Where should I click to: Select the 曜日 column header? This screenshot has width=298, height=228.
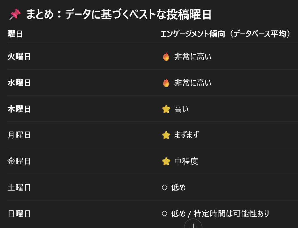tap(15, 34)
